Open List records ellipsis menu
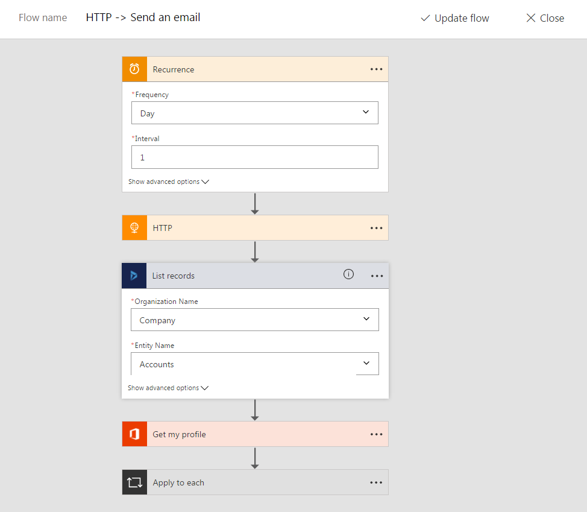 point(377,276)
